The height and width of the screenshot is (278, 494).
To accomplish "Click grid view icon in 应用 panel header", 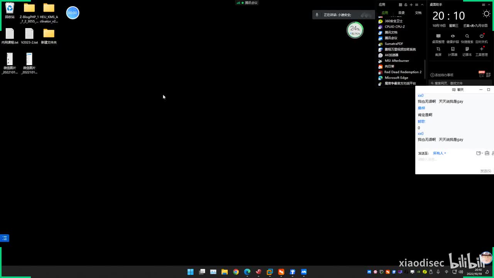I will [x=400, y=5].
